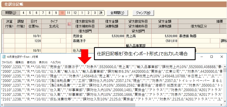
Task: Select month 4 in period bar
Action: point(23,13)
